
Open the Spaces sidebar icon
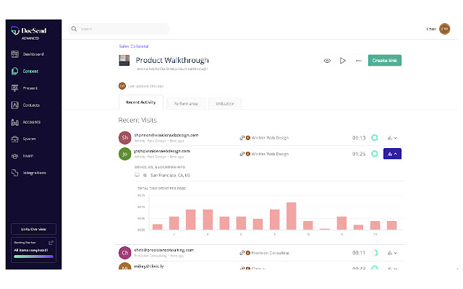click(x=15, y=139)
